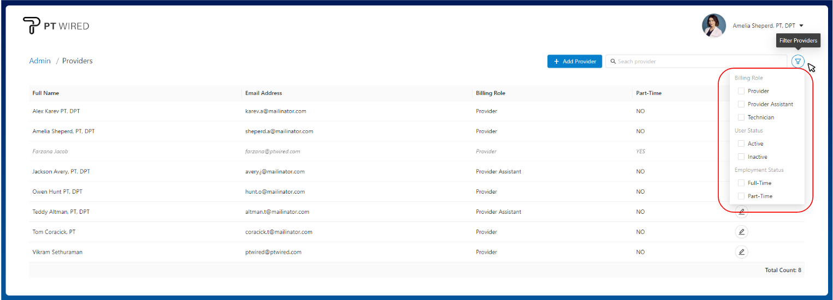This screenshot has width=833, height=300.
Task: Check the Full-Time employment status filter
Action: (741, 183)
